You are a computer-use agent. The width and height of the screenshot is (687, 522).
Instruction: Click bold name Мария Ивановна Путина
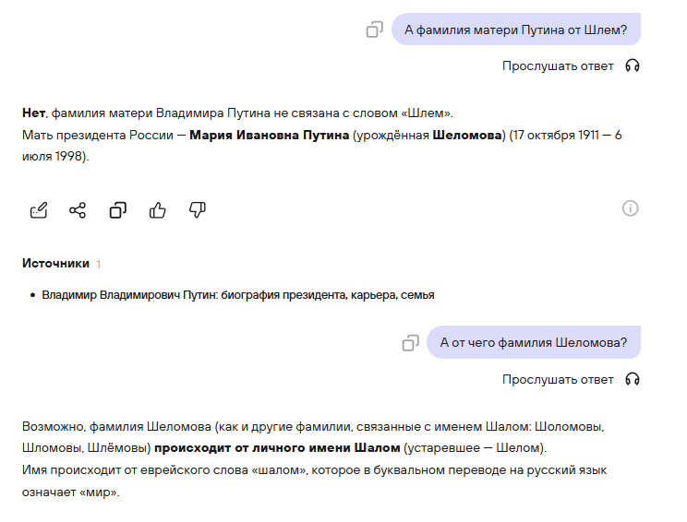coord(269,135)
